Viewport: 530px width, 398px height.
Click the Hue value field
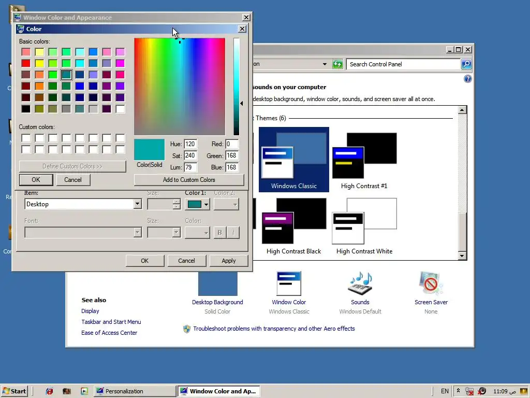[x=190, y=144]
